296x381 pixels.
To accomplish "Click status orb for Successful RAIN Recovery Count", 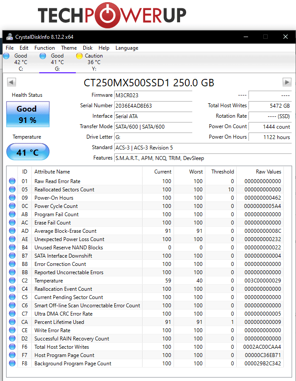I will (12, 338).
